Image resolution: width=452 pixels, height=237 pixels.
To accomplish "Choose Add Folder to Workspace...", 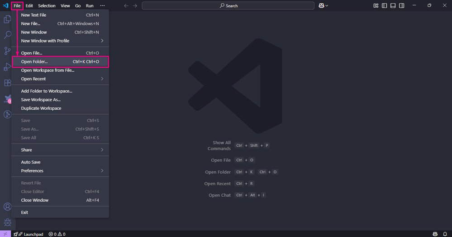I will (x=60, y=91).
